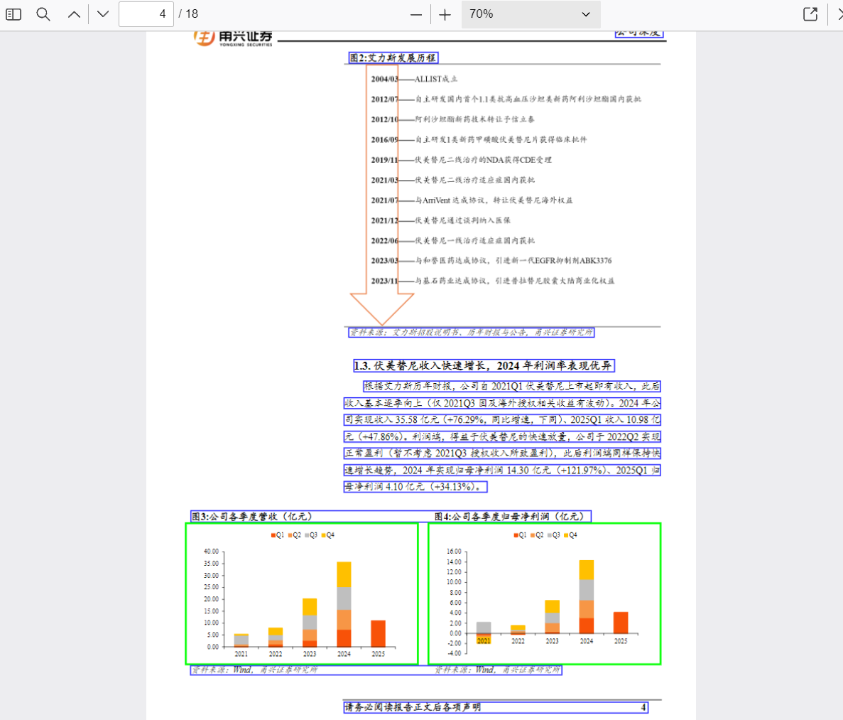Screen dimensions: 843x720
Task: Click source note 艾力斯招股说明书 under figure 2
Action: pos(471,333)
